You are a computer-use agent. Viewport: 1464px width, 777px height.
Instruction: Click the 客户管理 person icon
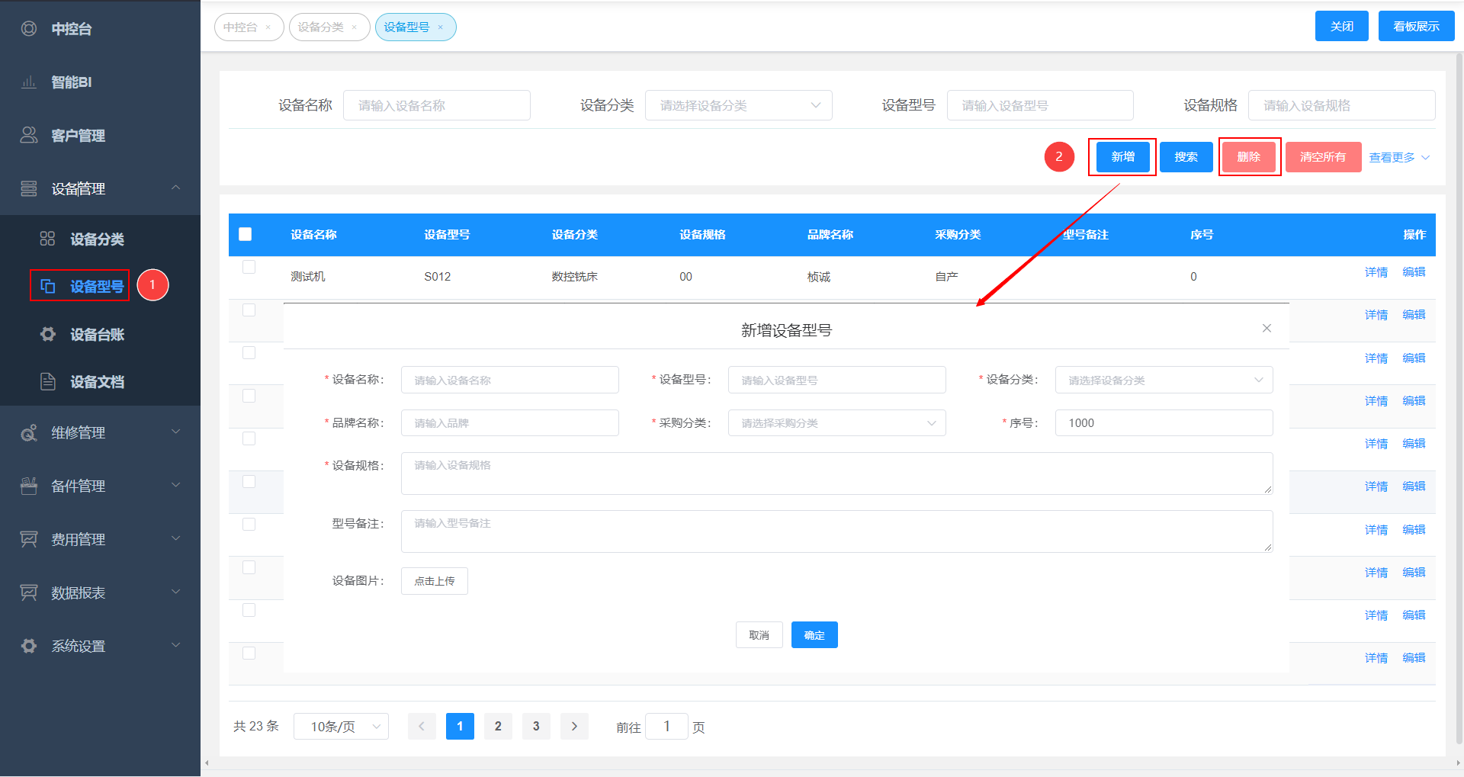29,135
